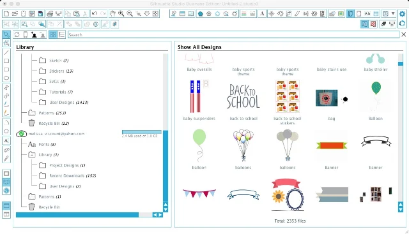409x234 pixels.
Task: Click the Save icon in top toolbar
Action: (x=32, y=13)
